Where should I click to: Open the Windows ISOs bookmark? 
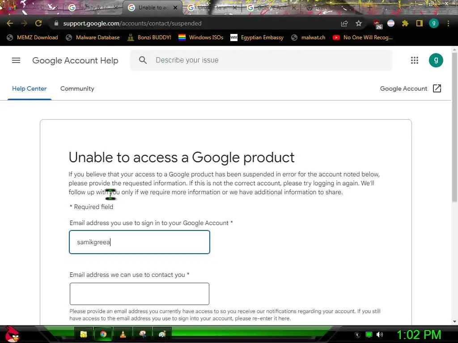pyautogui.click(x=201, y=38)
